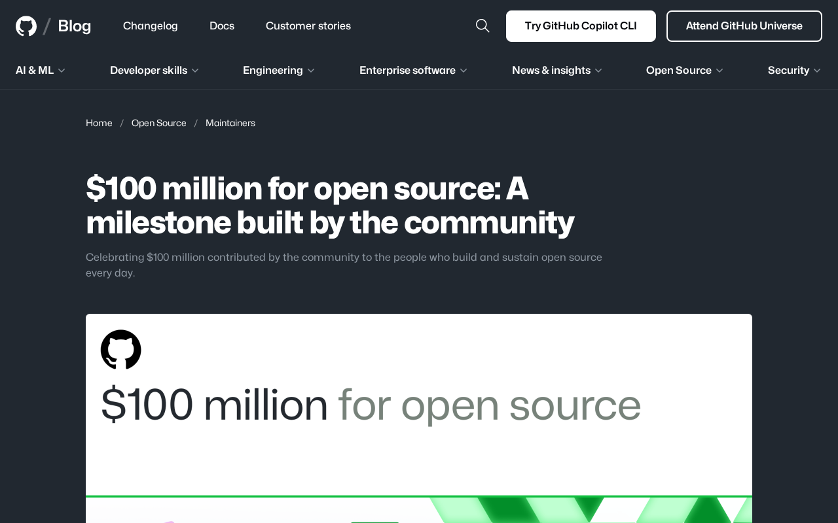Click the subtitle starting with 'Celebrating $100 million'

(x=344, y=265)
